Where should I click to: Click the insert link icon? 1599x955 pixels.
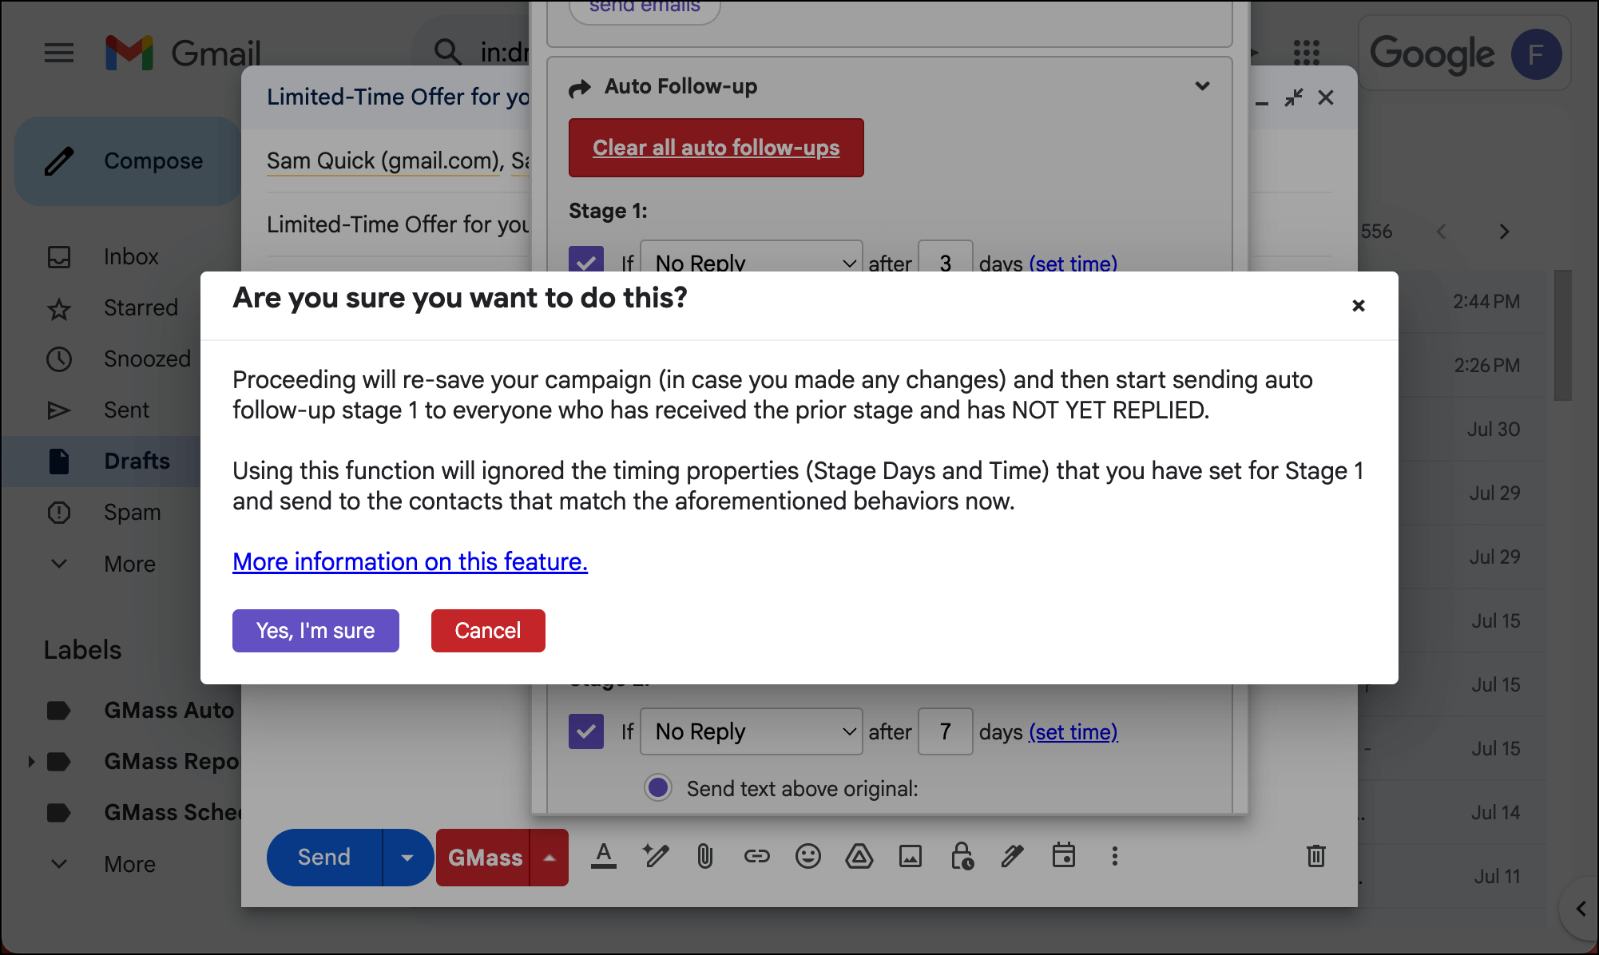[756, 857]
